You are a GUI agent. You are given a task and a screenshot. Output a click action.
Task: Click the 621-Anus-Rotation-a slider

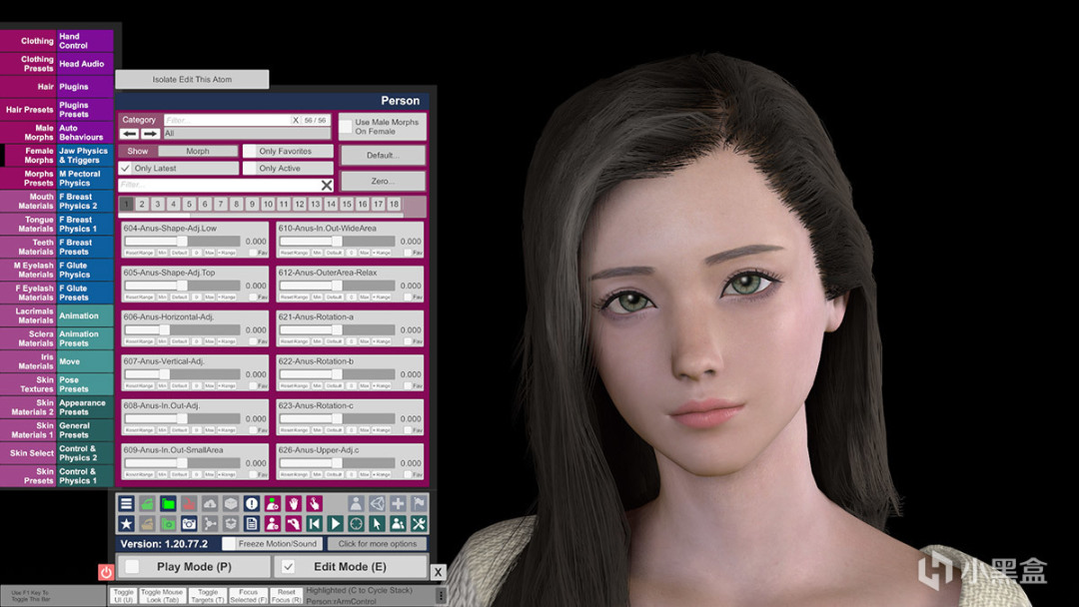[x=338, y=330]
